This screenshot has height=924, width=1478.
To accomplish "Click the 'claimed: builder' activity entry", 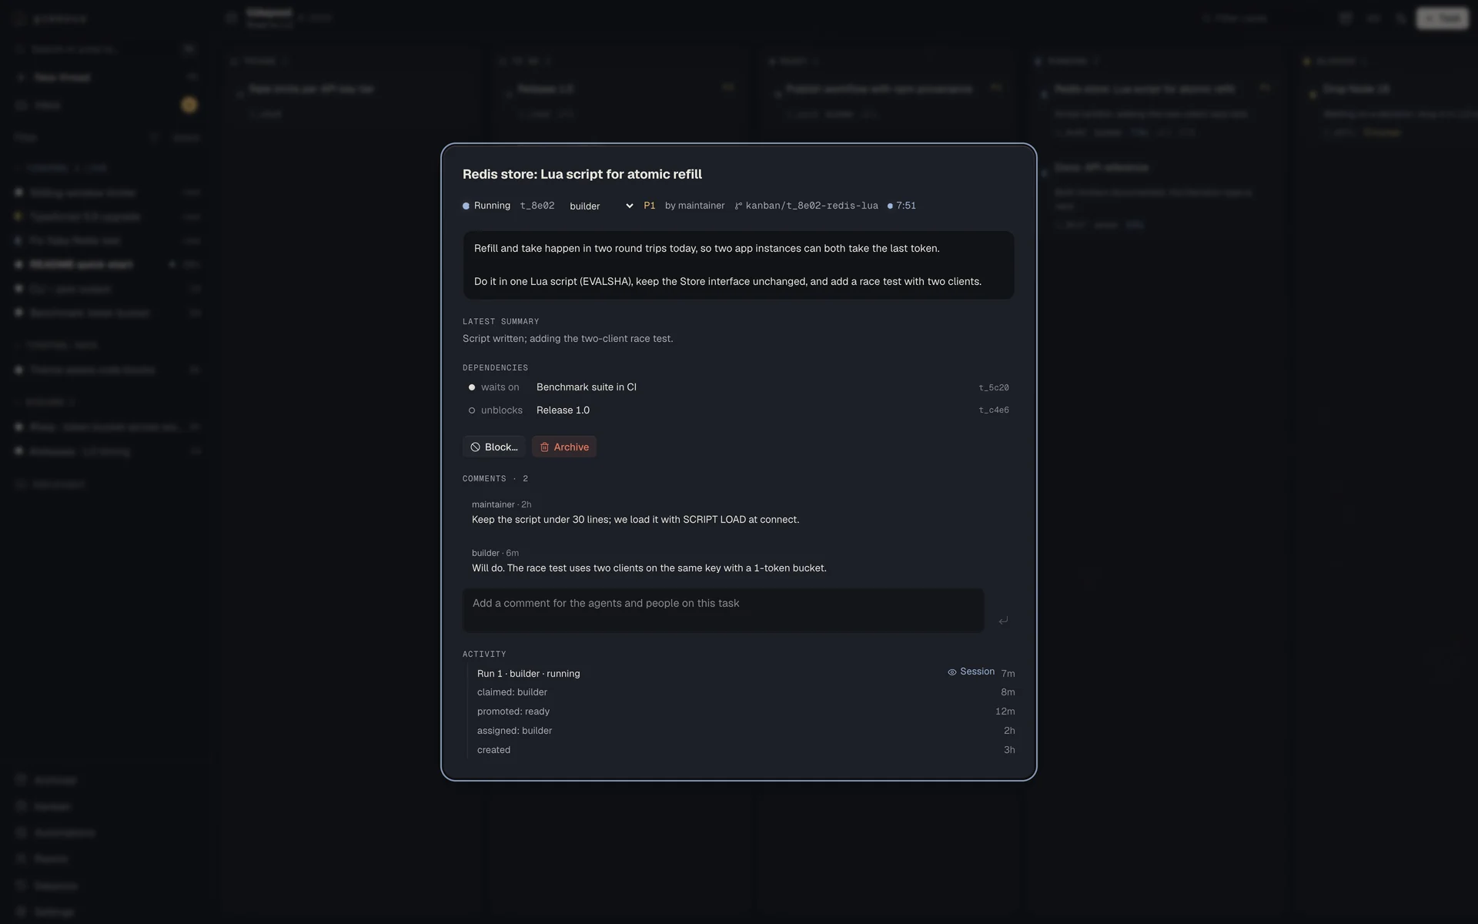I will coord(512,692).
